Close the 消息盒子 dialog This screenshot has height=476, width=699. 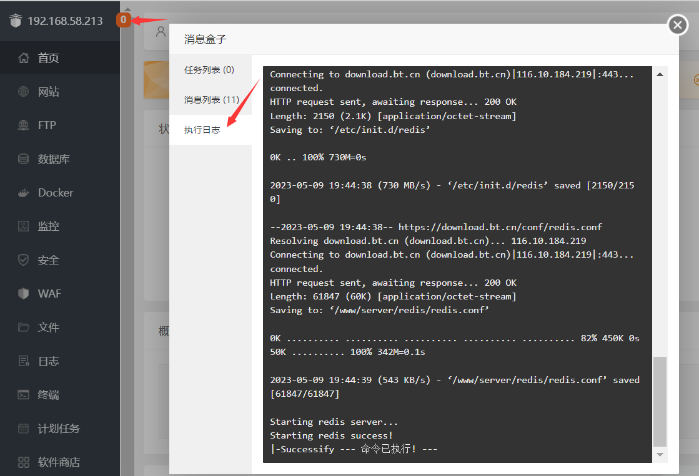point(678,24)
